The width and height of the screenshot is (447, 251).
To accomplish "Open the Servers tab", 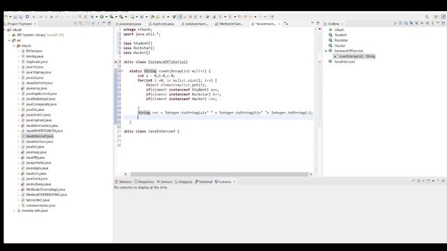I will [x=164, y=182].
